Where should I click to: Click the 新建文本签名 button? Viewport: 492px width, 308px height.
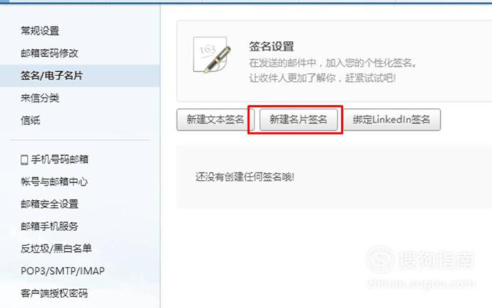point(215,120)
